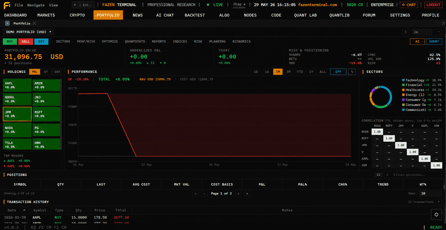
Task: Click the Healthcare sector color swatch
Action: tap(403, 90)
